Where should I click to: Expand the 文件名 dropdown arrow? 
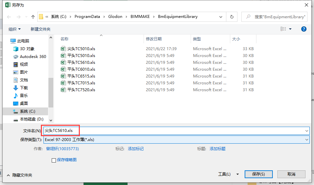pos(306,131)
